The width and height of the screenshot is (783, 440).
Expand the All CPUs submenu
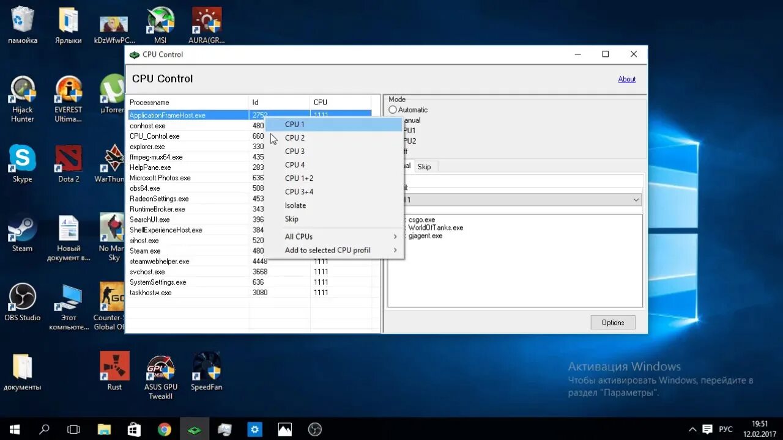334,237
